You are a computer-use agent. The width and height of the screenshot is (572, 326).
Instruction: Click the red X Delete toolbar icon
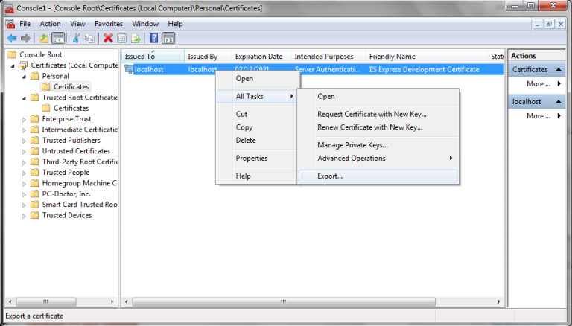pos(108,38)
